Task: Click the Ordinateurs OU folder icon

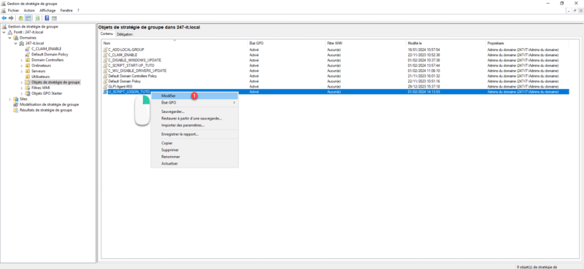Action: 28,66
